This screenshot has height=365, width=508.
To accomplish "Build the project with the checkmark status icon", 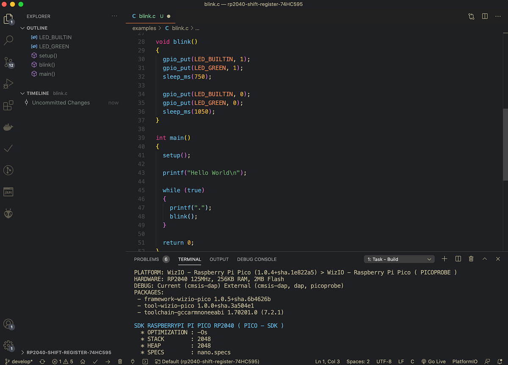I will pos(95,362).
